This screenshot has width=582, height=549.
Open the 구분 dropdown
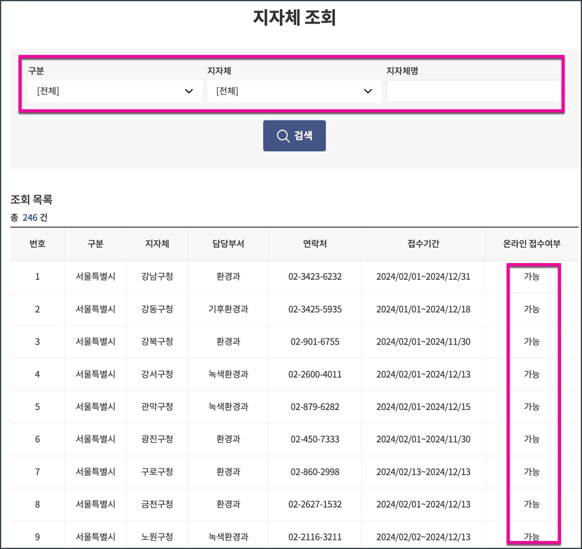click(x=115, y=91)
